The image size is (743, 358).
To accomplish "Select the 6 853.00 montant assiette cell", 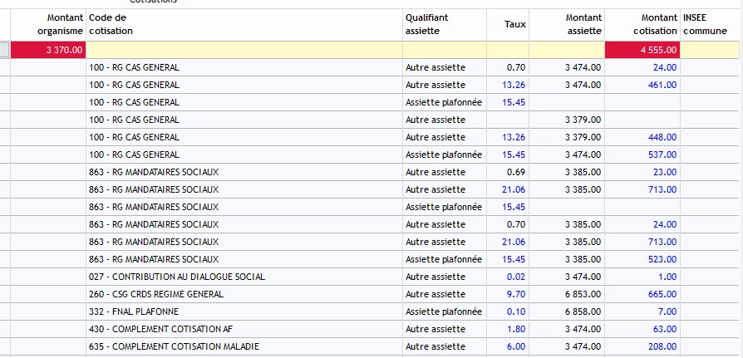I will pyautogui.click(x=582, y=294).
